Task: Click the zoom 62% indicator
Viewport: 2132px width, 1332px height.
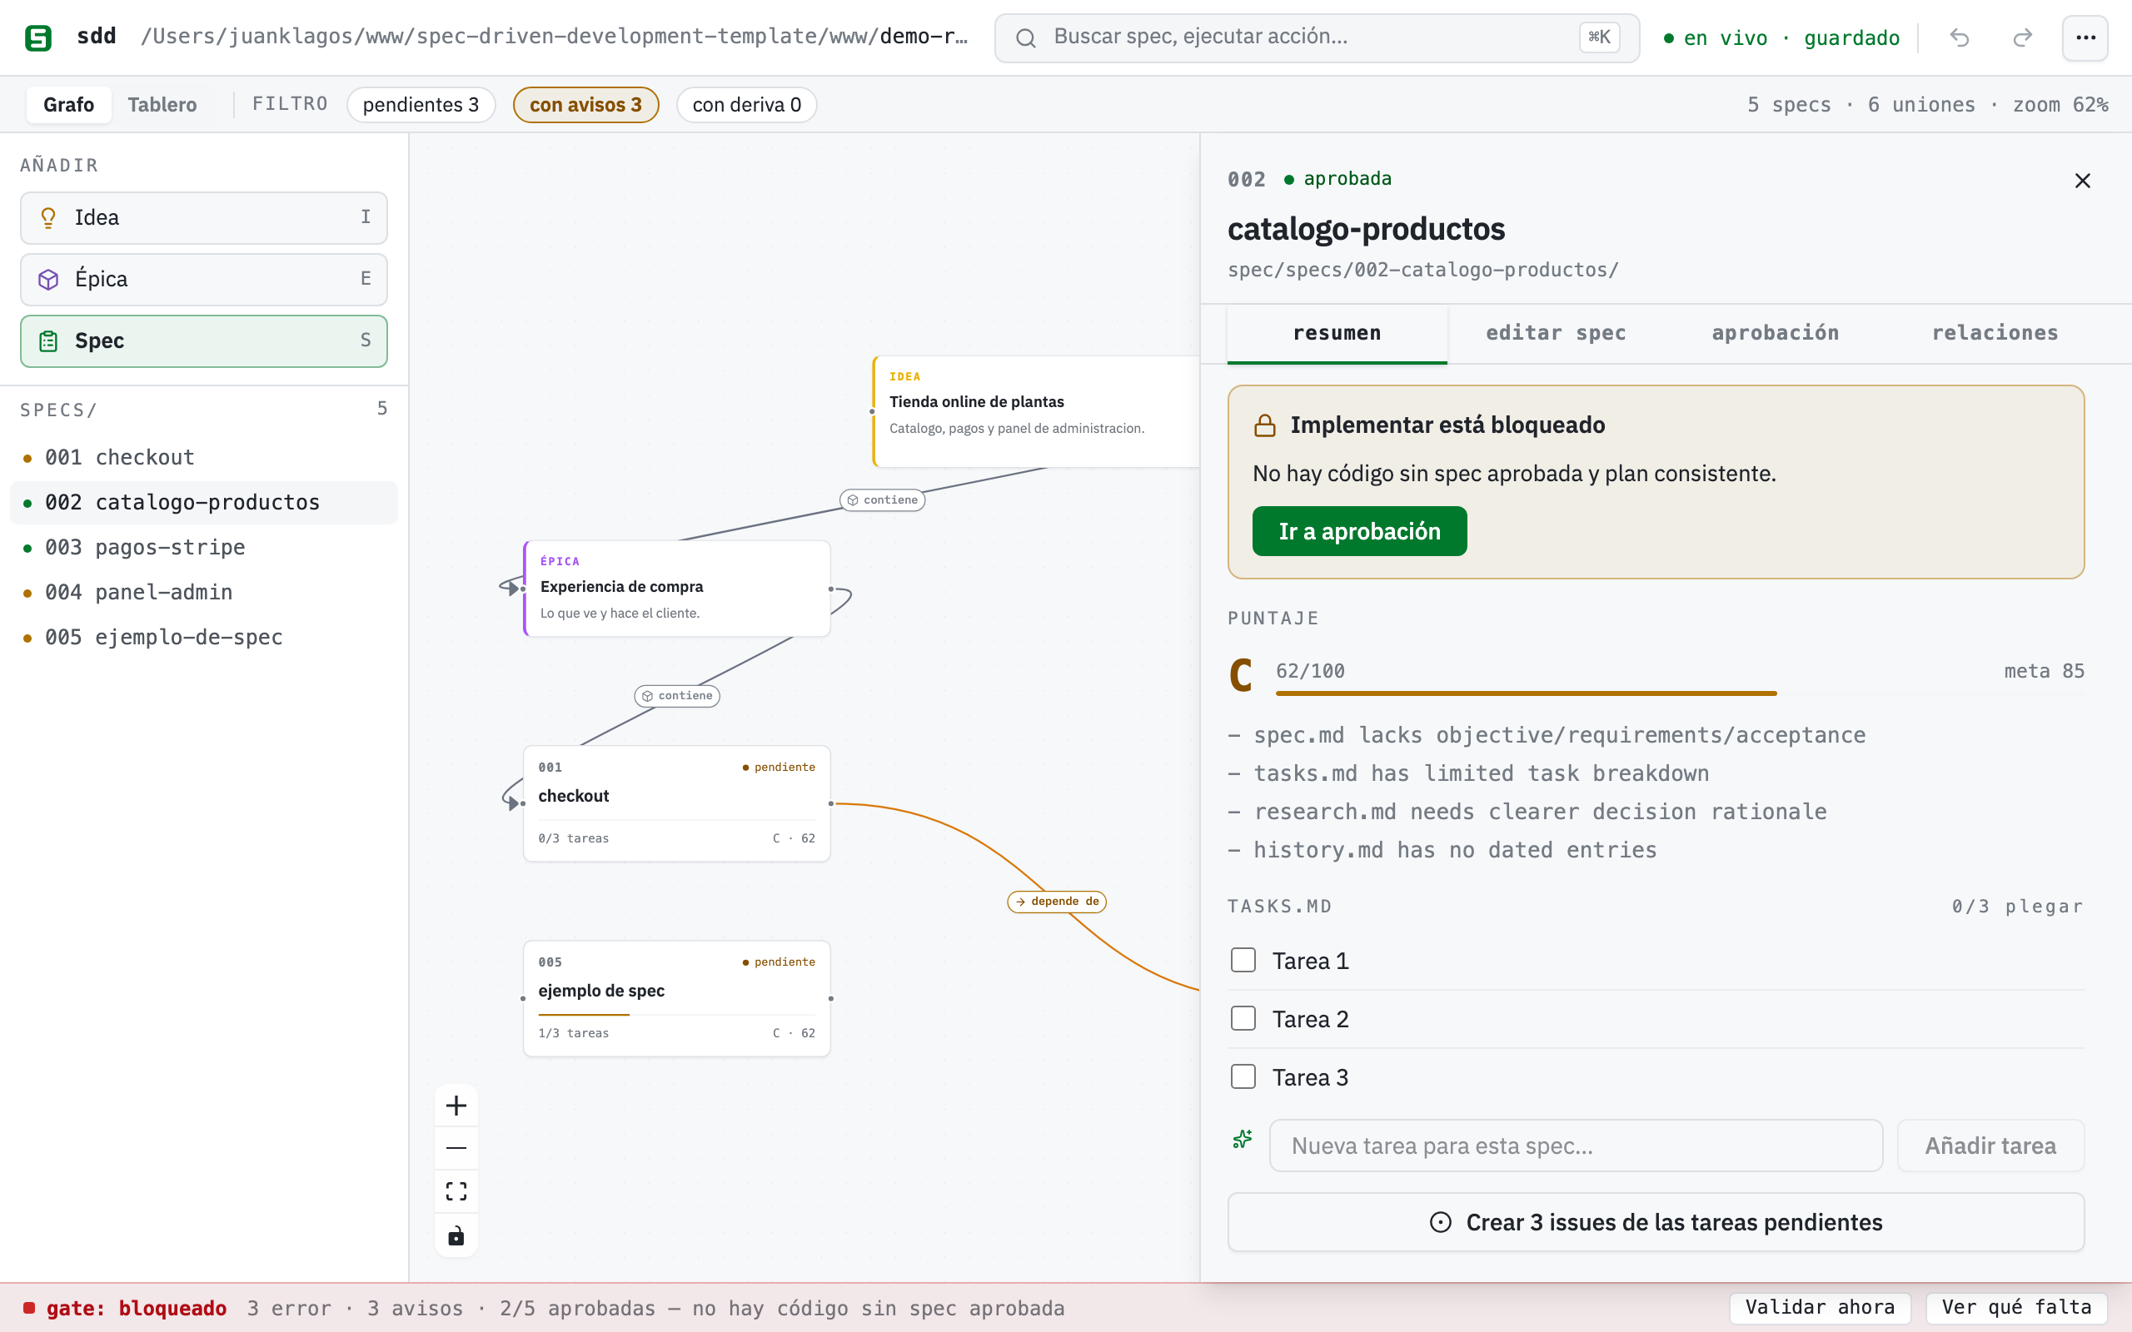Action: [2060, 105]
